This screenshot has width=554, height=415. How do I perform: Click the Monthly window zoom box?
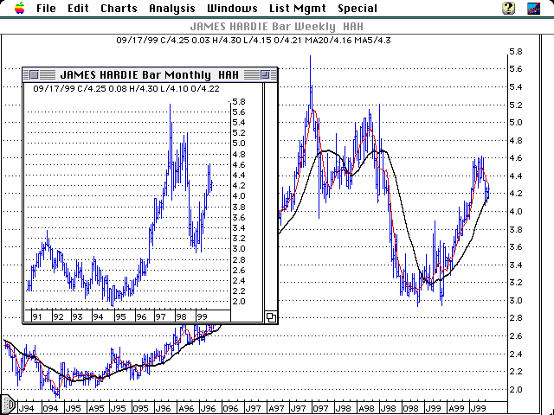[265, 75]
